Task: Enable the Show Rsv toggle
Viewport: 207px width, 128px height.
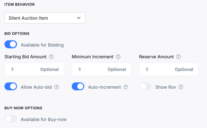Action: click(x=145, y=86)
